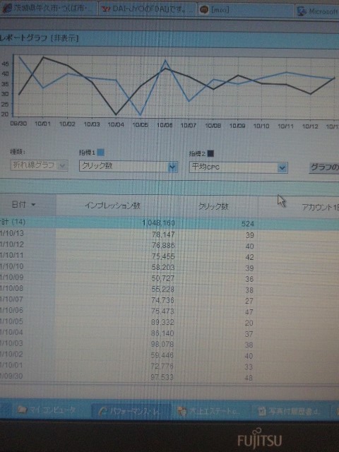This screenshot has width=339, height=452.
Task: Open マイコンピュータ from the taskbar
Action: [47, 410]
